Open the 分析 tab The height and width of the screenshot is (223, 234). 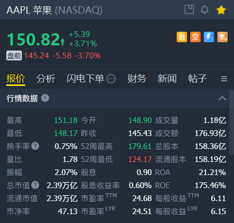[x=46, y=79]
